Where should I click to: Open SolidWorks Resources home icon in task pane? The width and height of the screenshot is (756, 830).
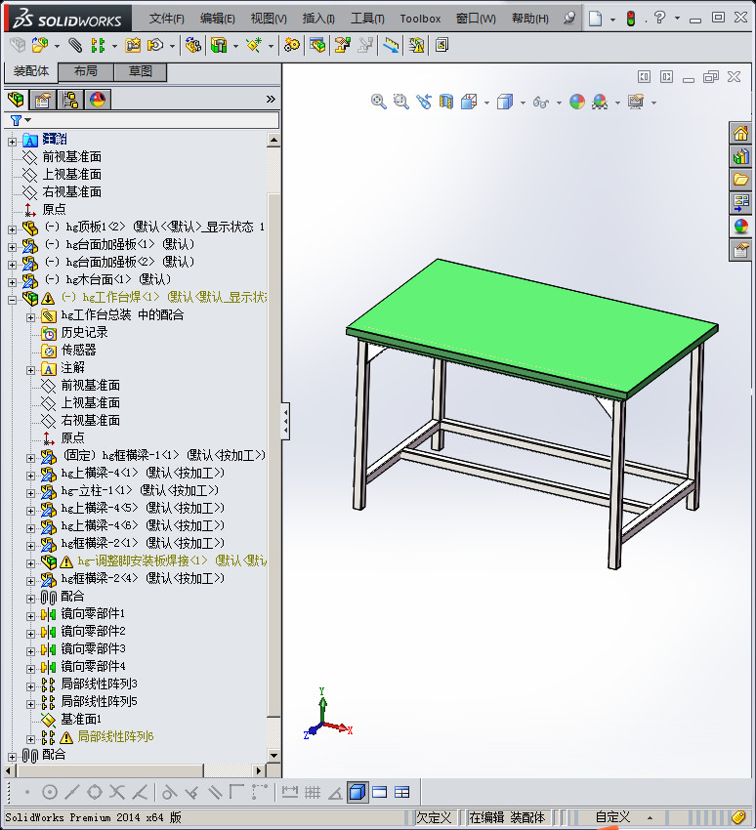point(740,133)
